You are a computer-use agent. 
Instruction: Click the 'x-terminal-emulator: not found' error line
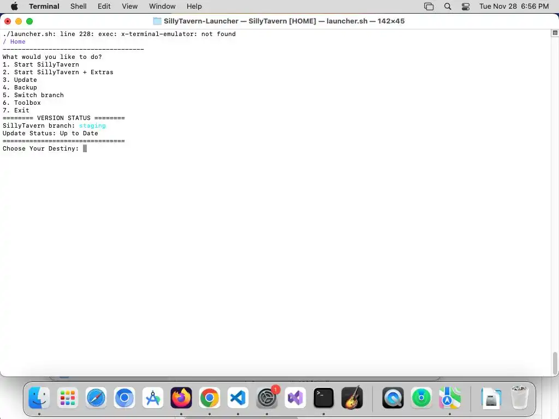coord(119,34)
